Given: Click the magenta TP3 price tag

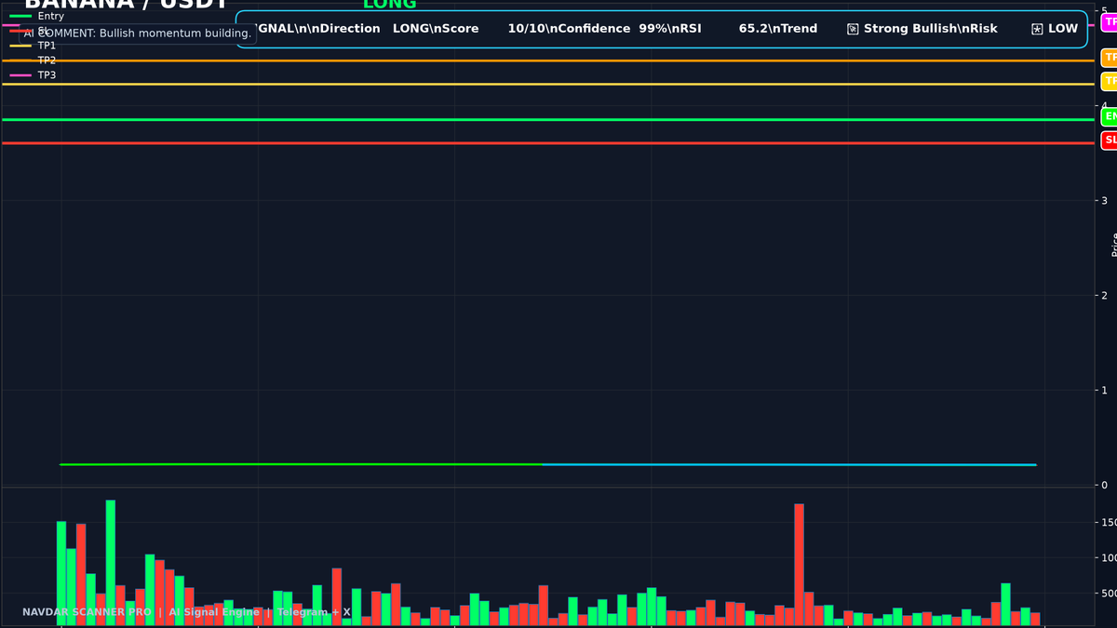Looking at the screenshot, I should [1110, 21].
